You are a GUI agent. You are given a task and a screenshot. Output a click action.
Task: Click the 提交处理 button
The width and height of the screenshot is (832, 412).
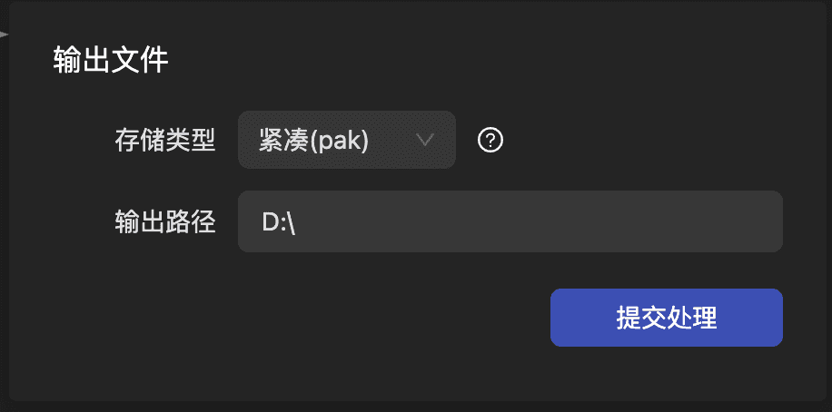[x=666, y=318]
